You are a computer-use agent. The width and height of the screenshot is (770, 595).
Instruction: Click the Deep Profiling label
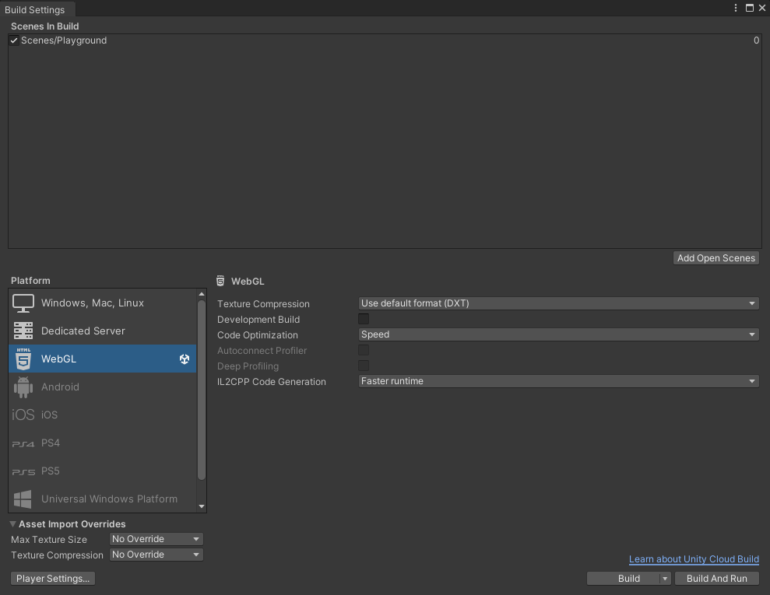coord(248,366)
